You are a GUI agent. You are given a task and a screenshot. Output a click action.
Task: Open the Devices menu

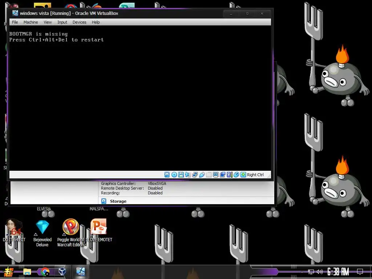coord(79,22)
